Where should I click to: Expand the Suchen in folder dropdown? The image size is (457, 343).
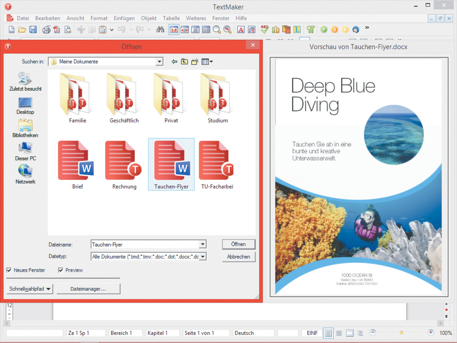click(x=159, y=62)
